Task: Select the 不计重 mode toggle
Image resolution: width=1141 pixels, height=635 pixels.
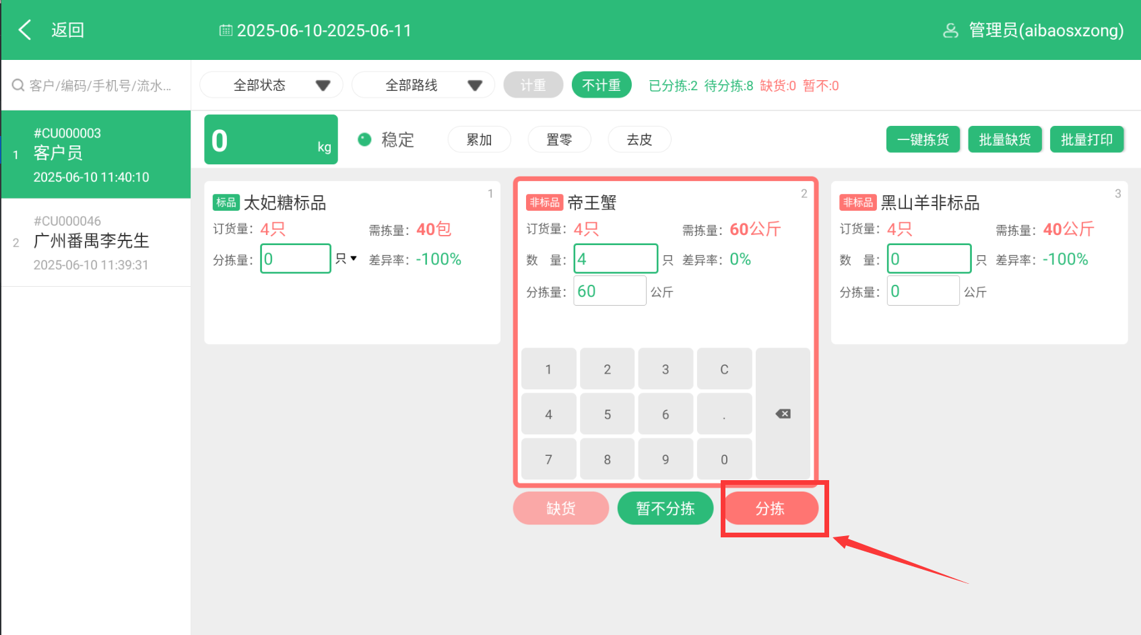Action: [601, 85]
